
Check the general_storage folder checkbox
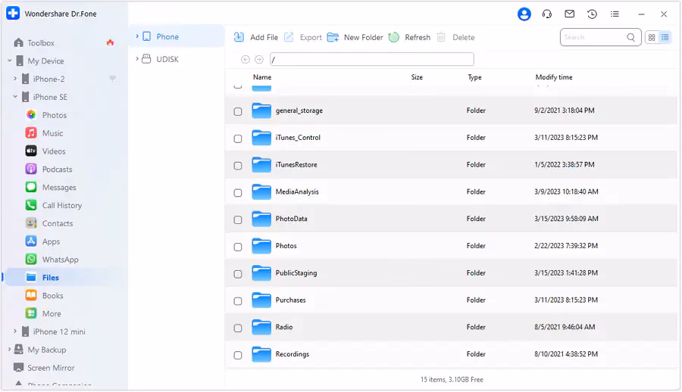tap(238, 111)
